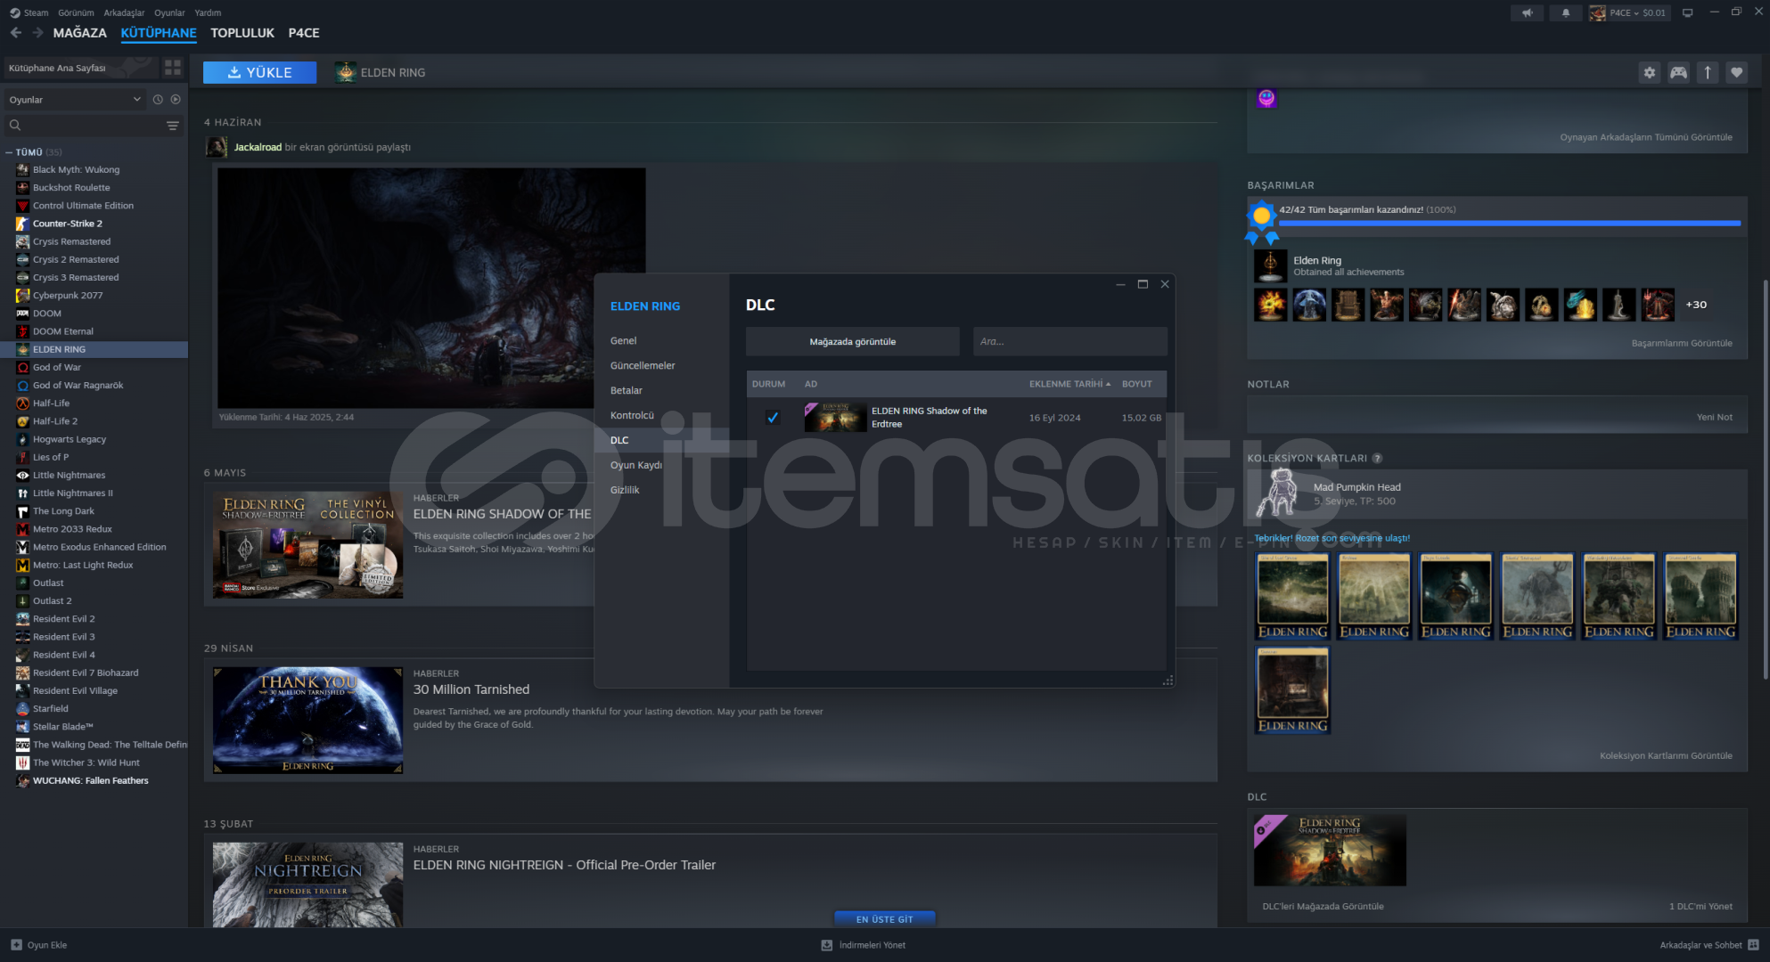The height and width of the screenshot is (962, 1770).
Task: Go to the TOPLULUK tab
Action: pyautogui.click(x=242, y=33)
